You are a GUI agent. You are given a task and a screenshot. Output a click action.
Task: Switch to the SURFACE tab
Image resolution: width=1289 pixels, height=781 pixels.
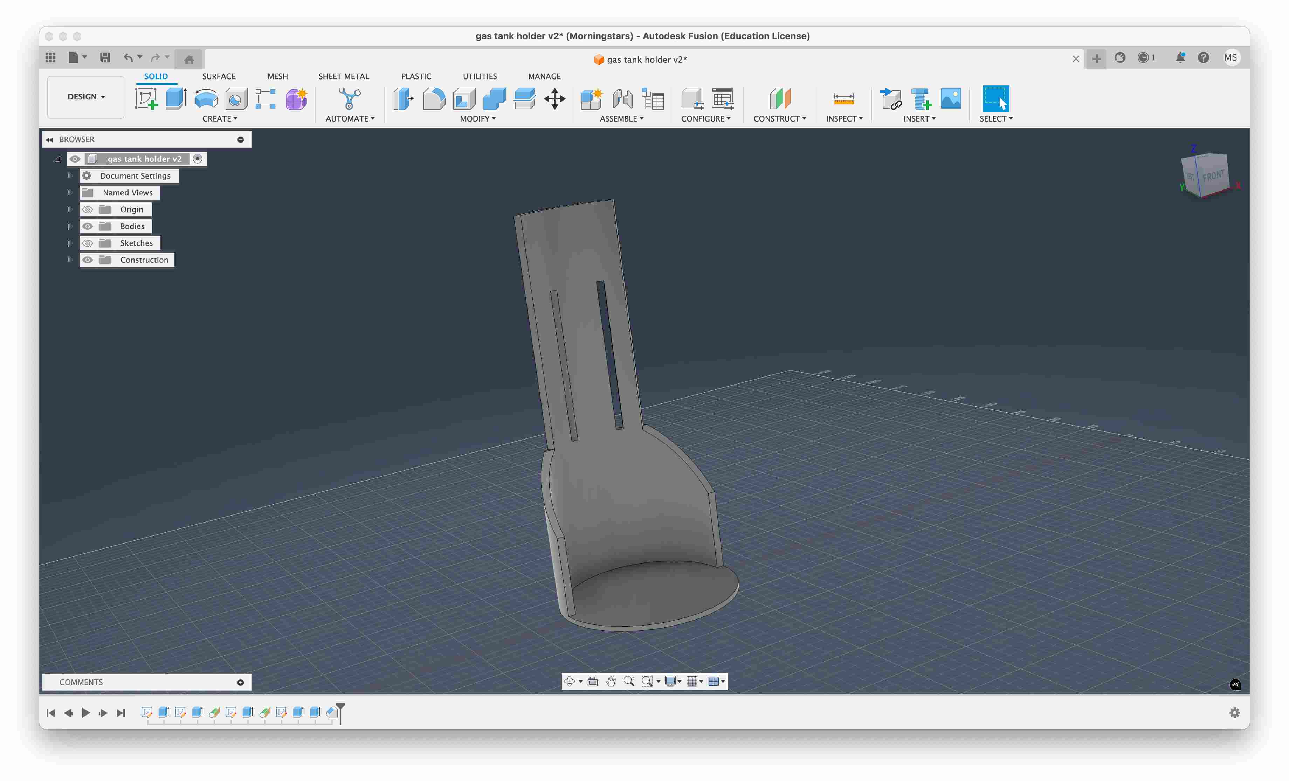[219, 76]
